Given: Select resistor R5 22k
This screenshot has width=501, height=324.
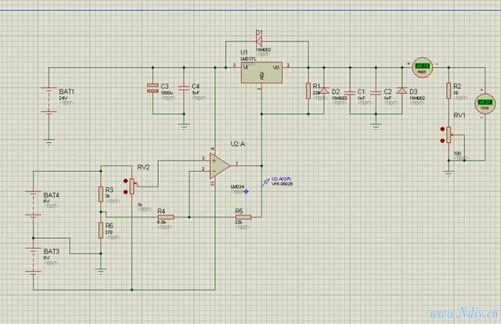Looking at the screenshot, I should pyautogui.click(x=243, y=217).
